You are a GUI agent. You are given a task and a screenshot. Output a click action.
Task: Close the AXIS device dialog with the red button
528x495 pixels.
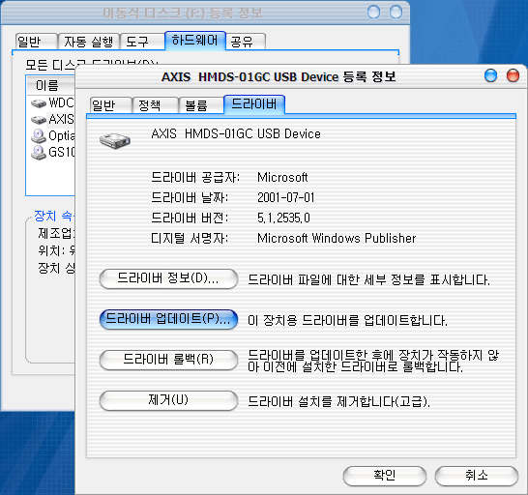[x=513, y=75]
